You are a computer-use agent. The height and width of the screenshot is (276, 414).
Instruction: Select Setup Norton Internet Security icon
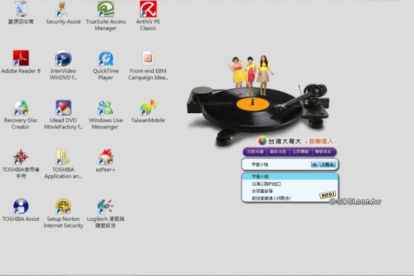pos(63,213)
